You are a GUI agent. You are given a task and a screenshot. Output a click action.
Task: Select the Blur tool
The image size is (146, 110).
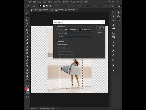(x=27, y=57)
